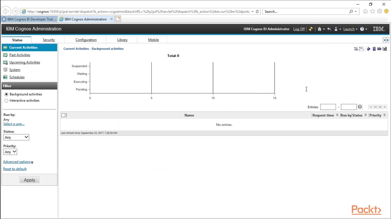
Task: Open the browser Favorites star icon
Action: (372, 11)
